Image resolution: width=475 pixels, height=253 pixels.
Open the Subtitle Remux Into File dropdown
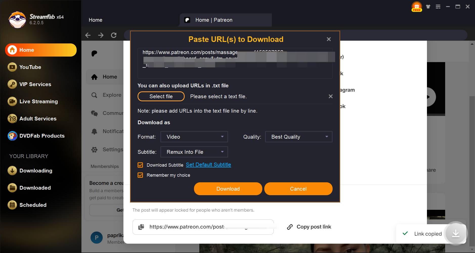click(194, 152)
